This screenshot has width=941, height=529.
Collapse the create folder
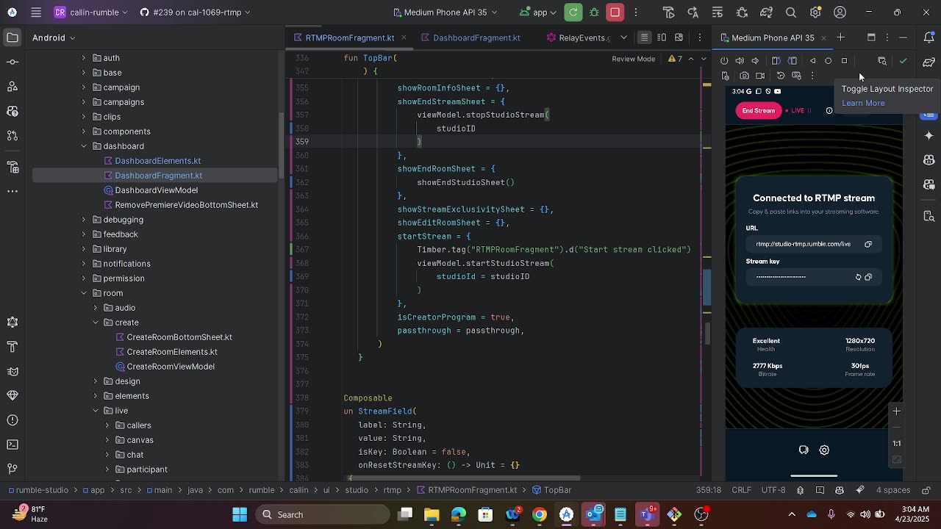(96, 323)
